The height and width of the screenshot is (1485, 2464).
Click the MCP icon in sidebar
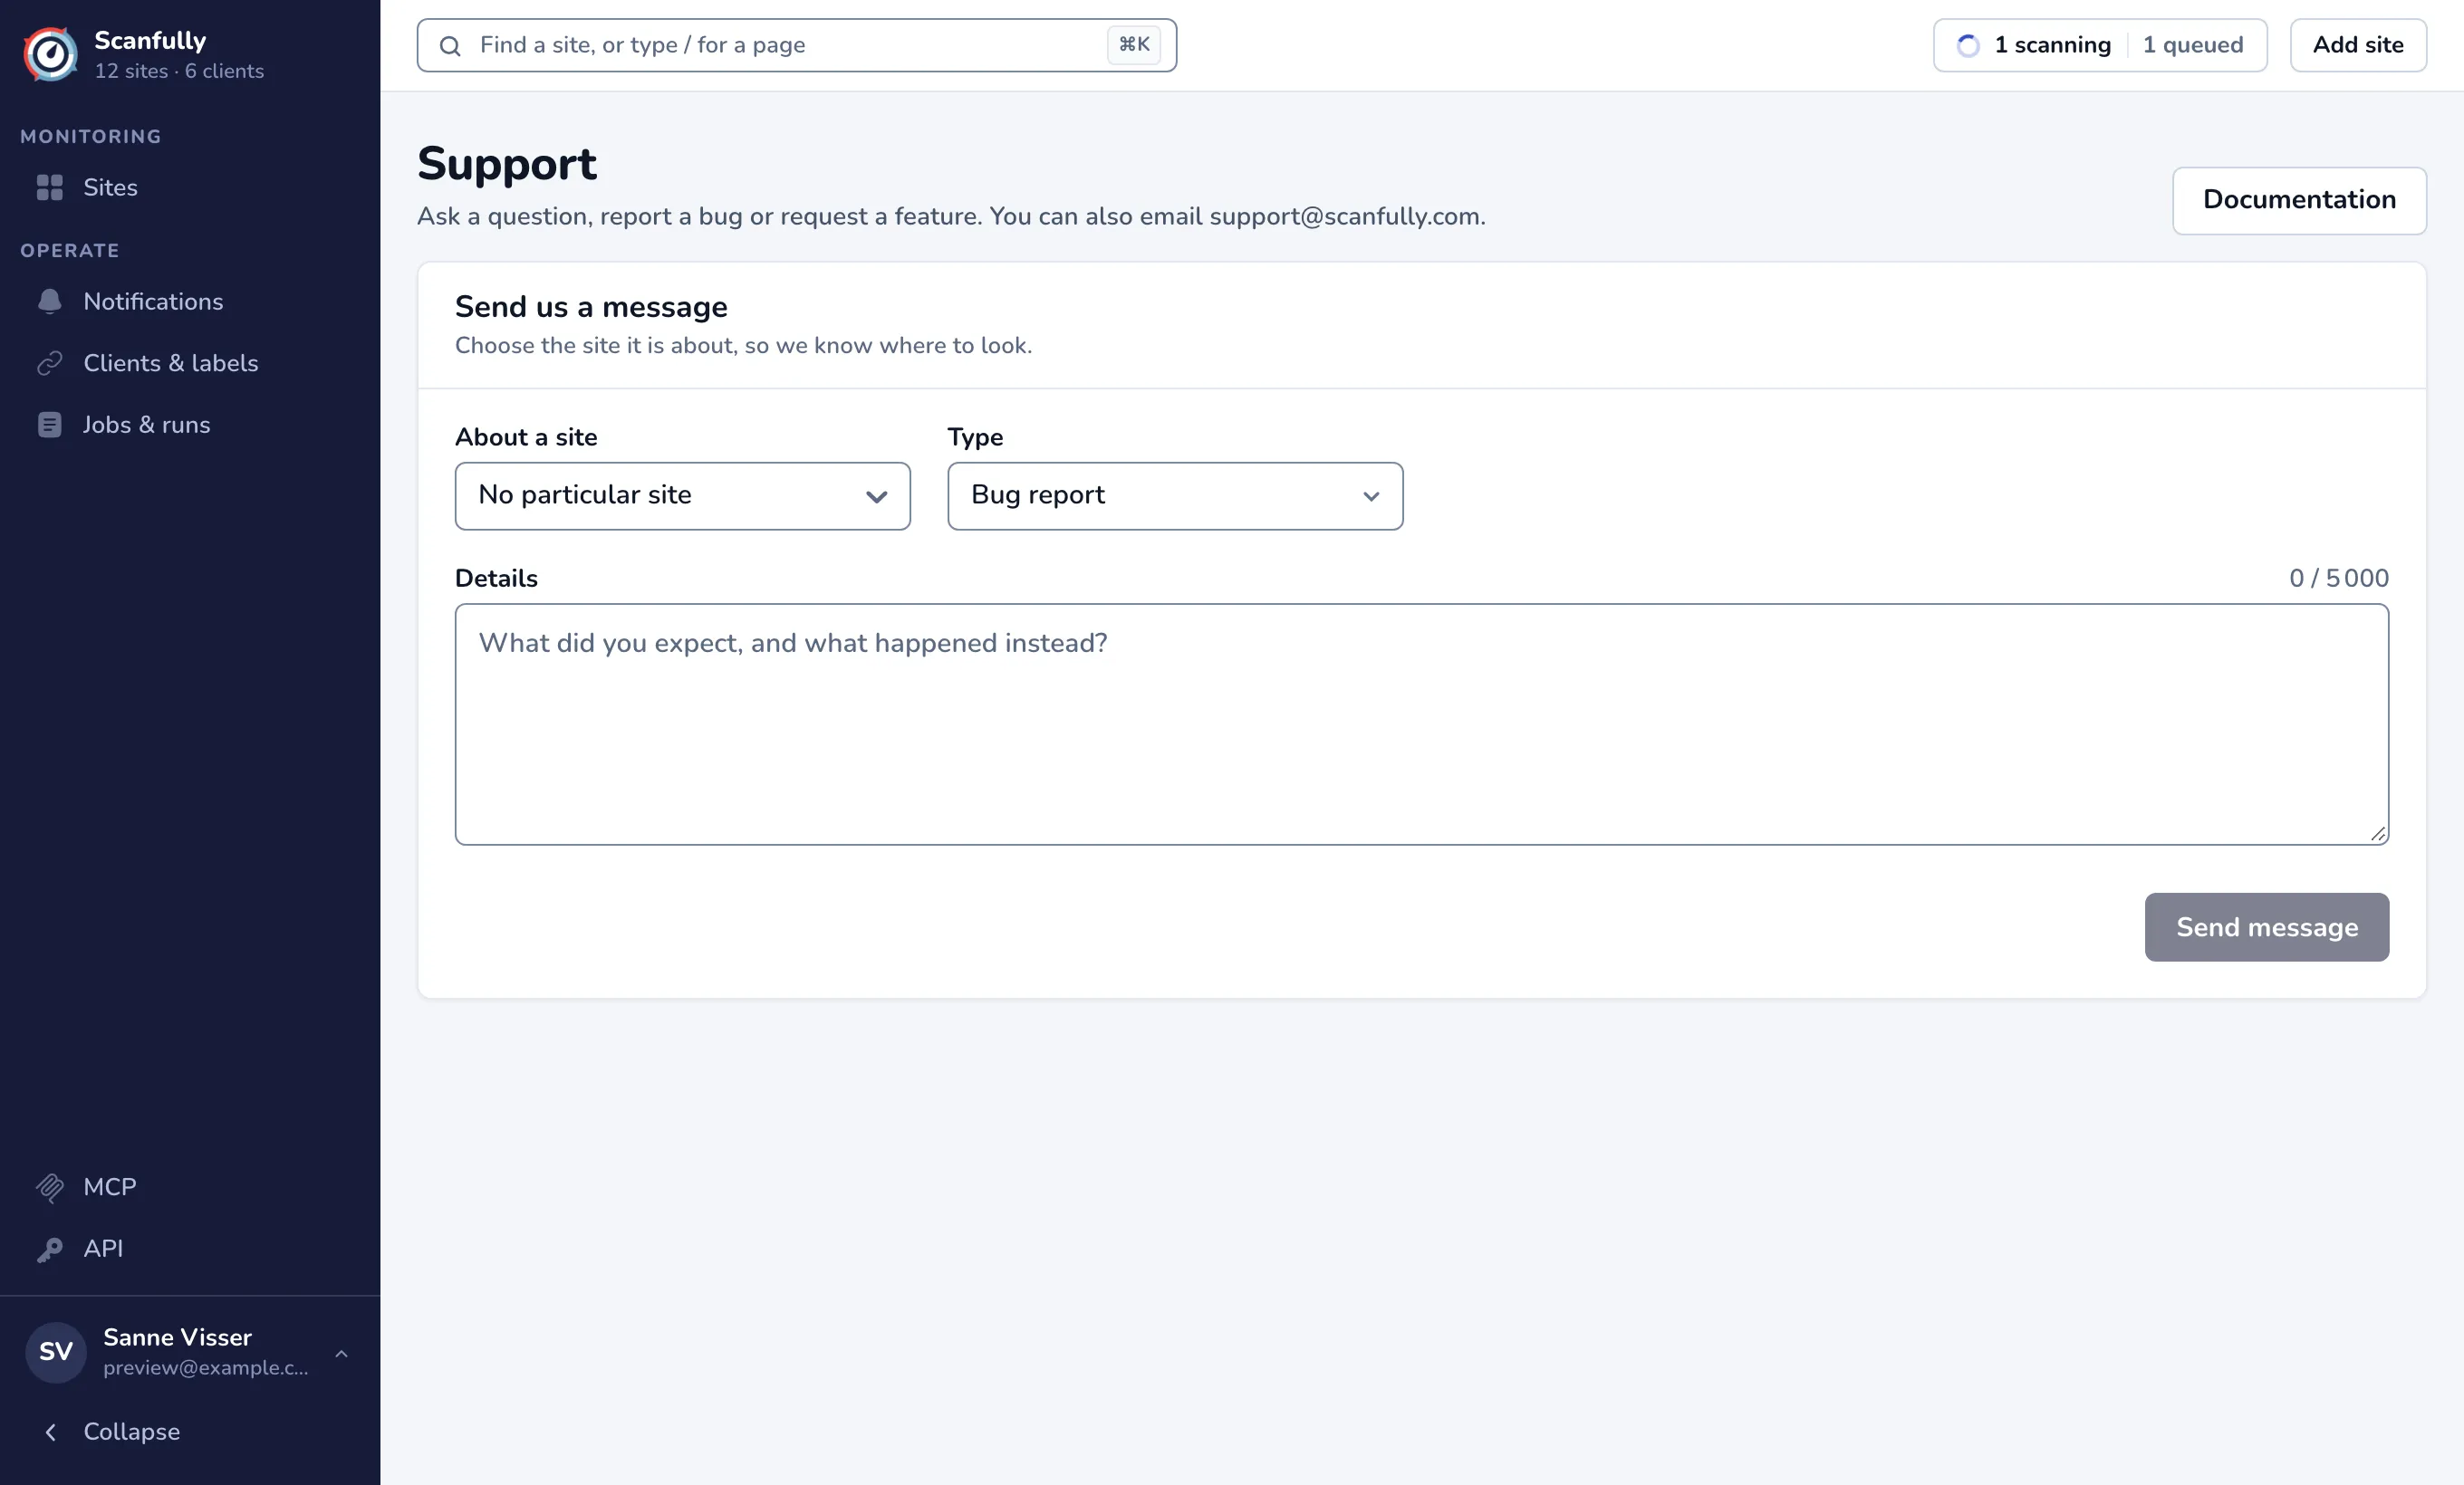pyautogui.click(x=49, y=1187)
